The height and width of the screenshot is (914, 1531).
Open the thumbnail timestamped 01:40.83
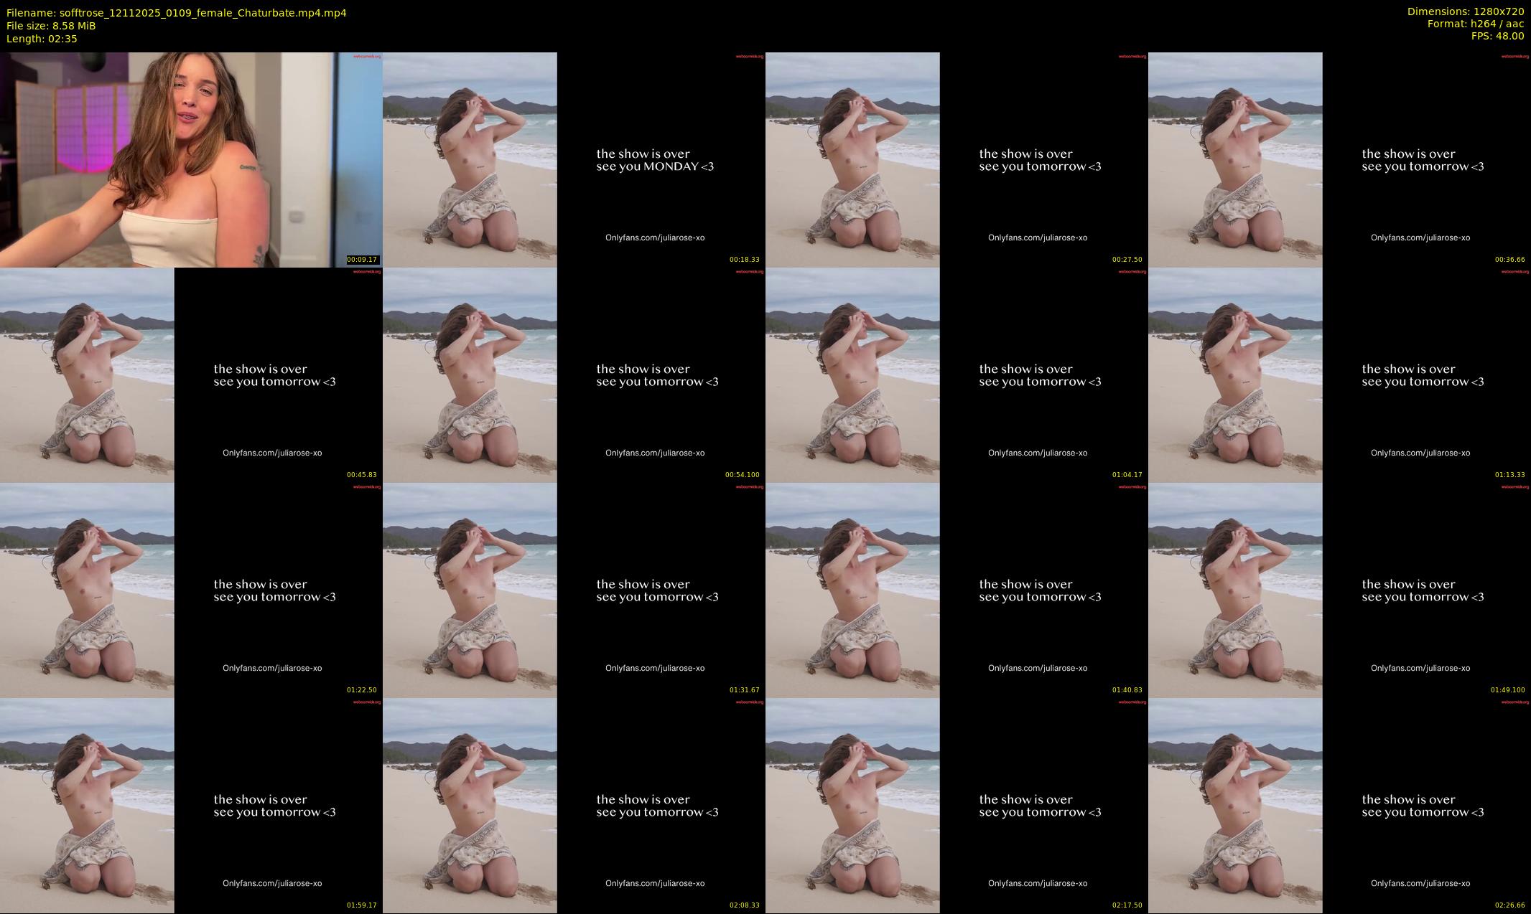(957, 590)
